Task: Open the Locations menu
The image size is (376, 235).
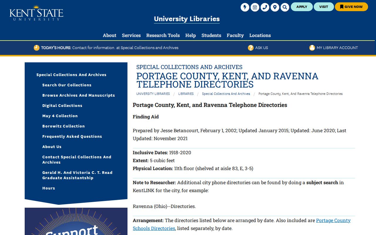Action: click(x=260, y=35)
